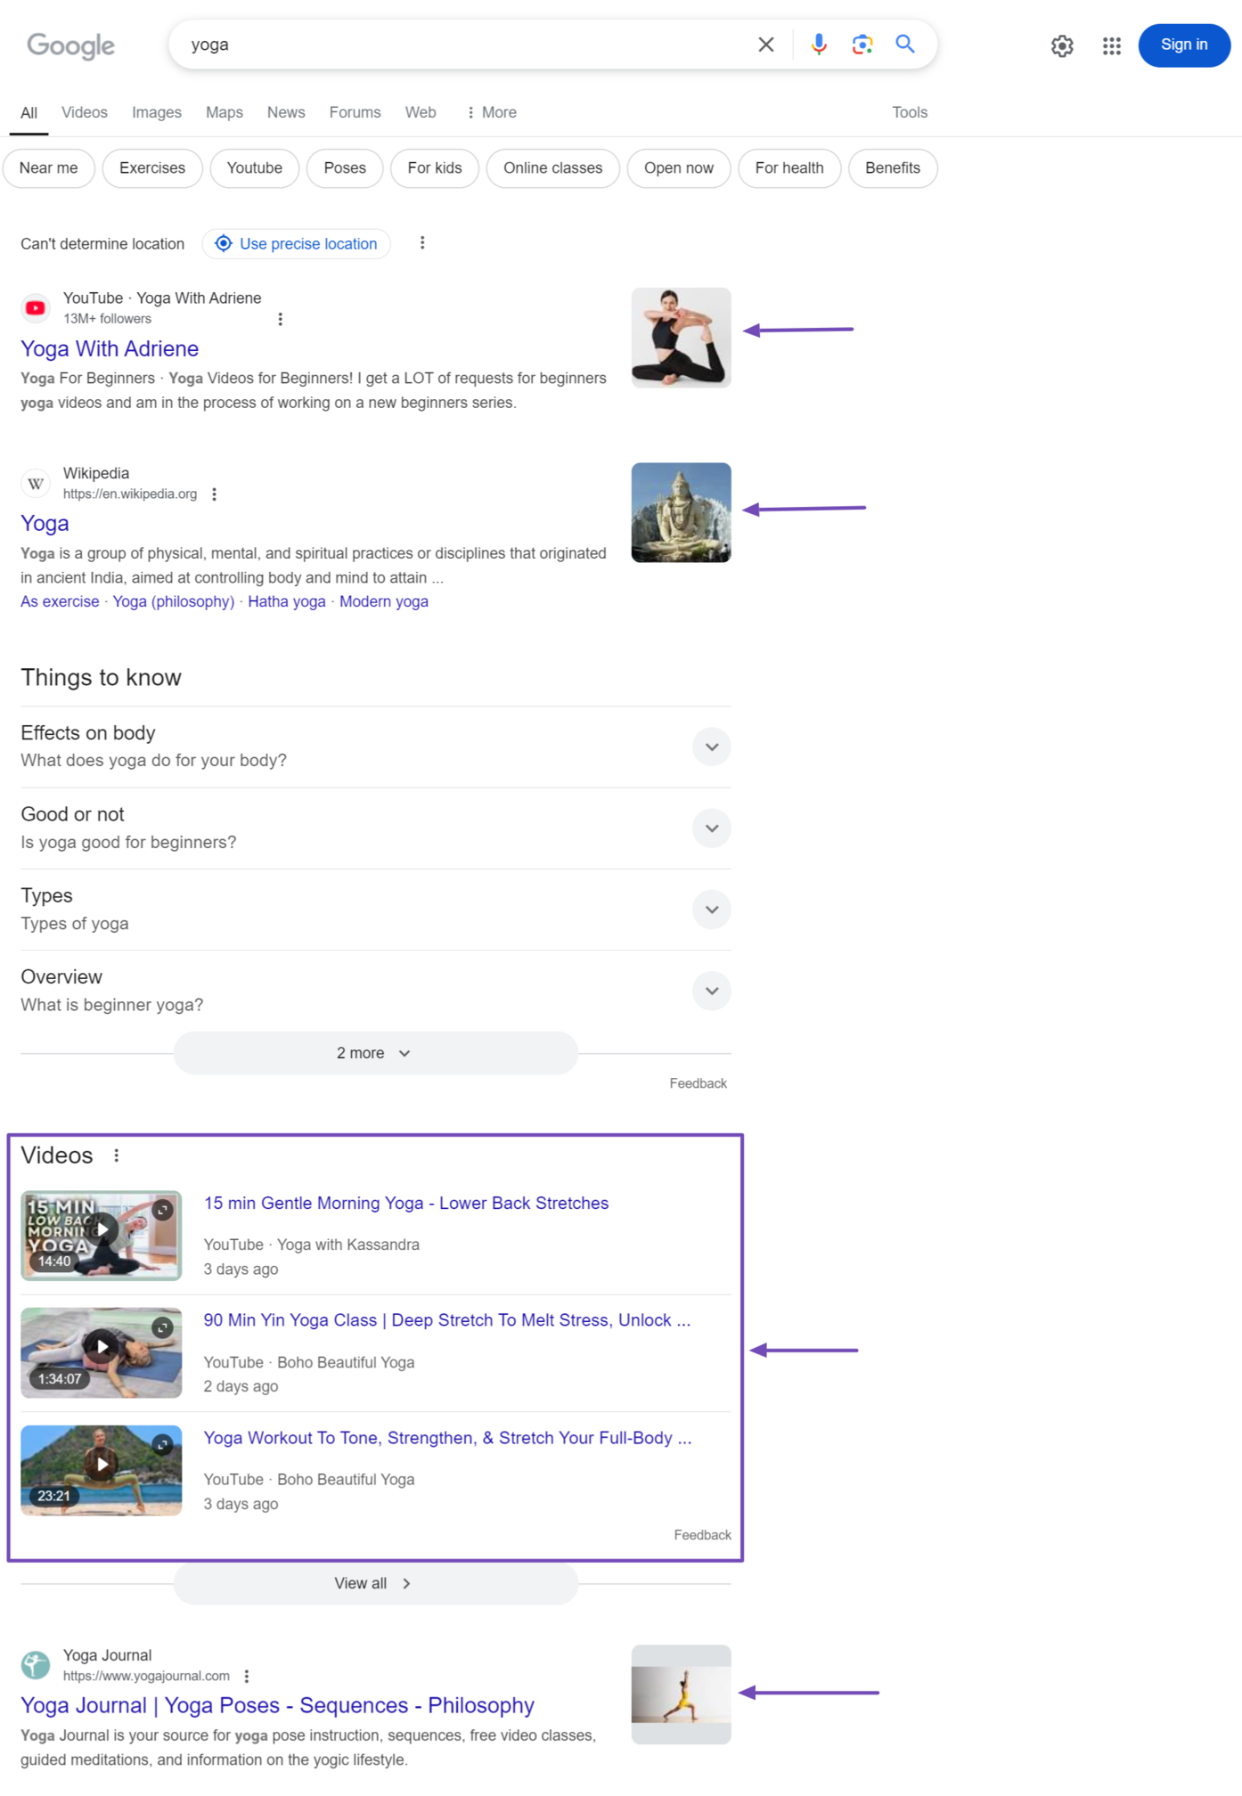Select the Near me filter chip
Viewport: 1242px width, 1796px height.
(49, 168)
